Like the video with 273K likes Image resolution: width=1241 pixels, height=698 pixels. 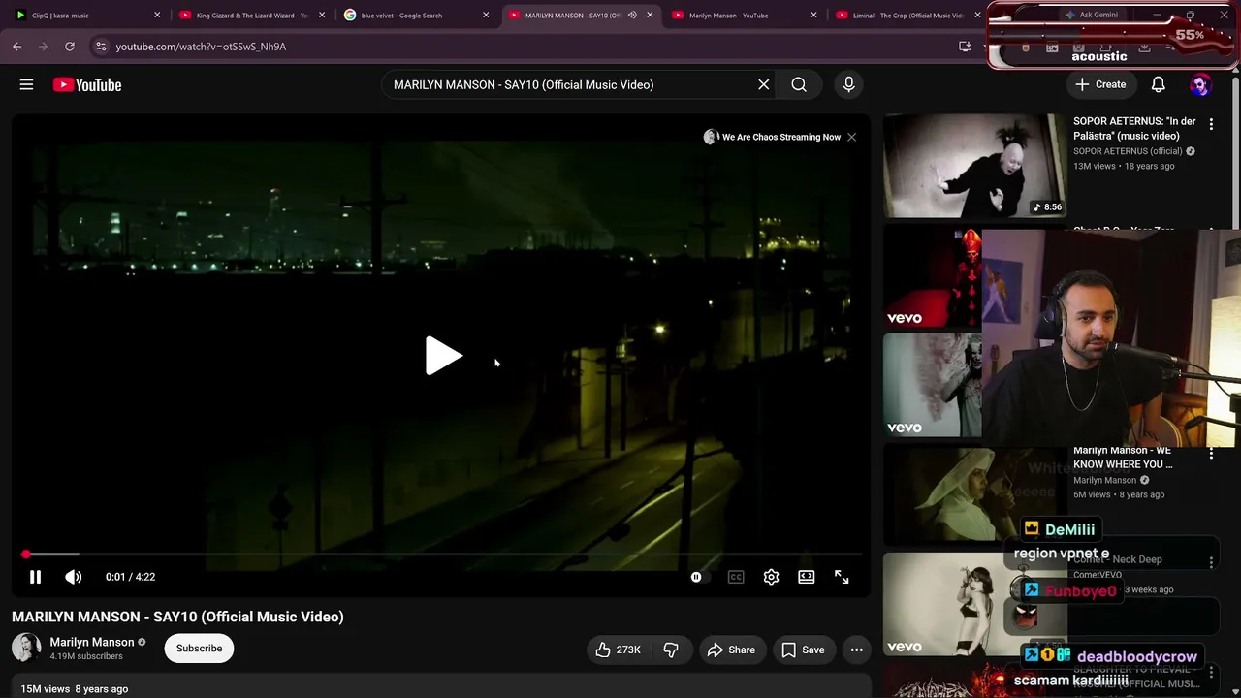618,650
